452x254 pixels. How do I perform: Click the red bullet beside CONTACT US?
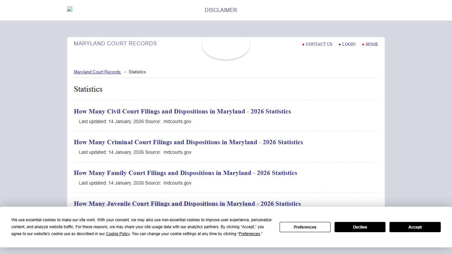tap(303, 44)
